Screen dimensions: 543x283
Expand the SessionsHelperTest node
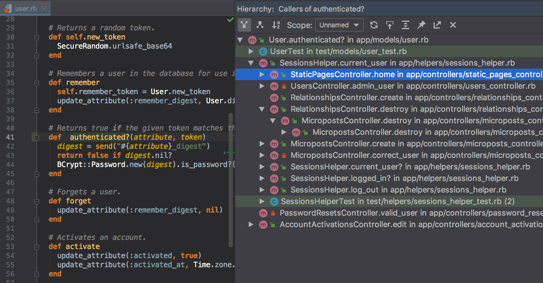[261, 201]
